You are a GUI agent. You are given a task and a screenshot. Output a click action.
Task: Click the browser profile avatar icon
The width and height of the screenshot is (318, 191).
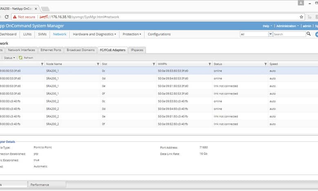tap(301, 3)
